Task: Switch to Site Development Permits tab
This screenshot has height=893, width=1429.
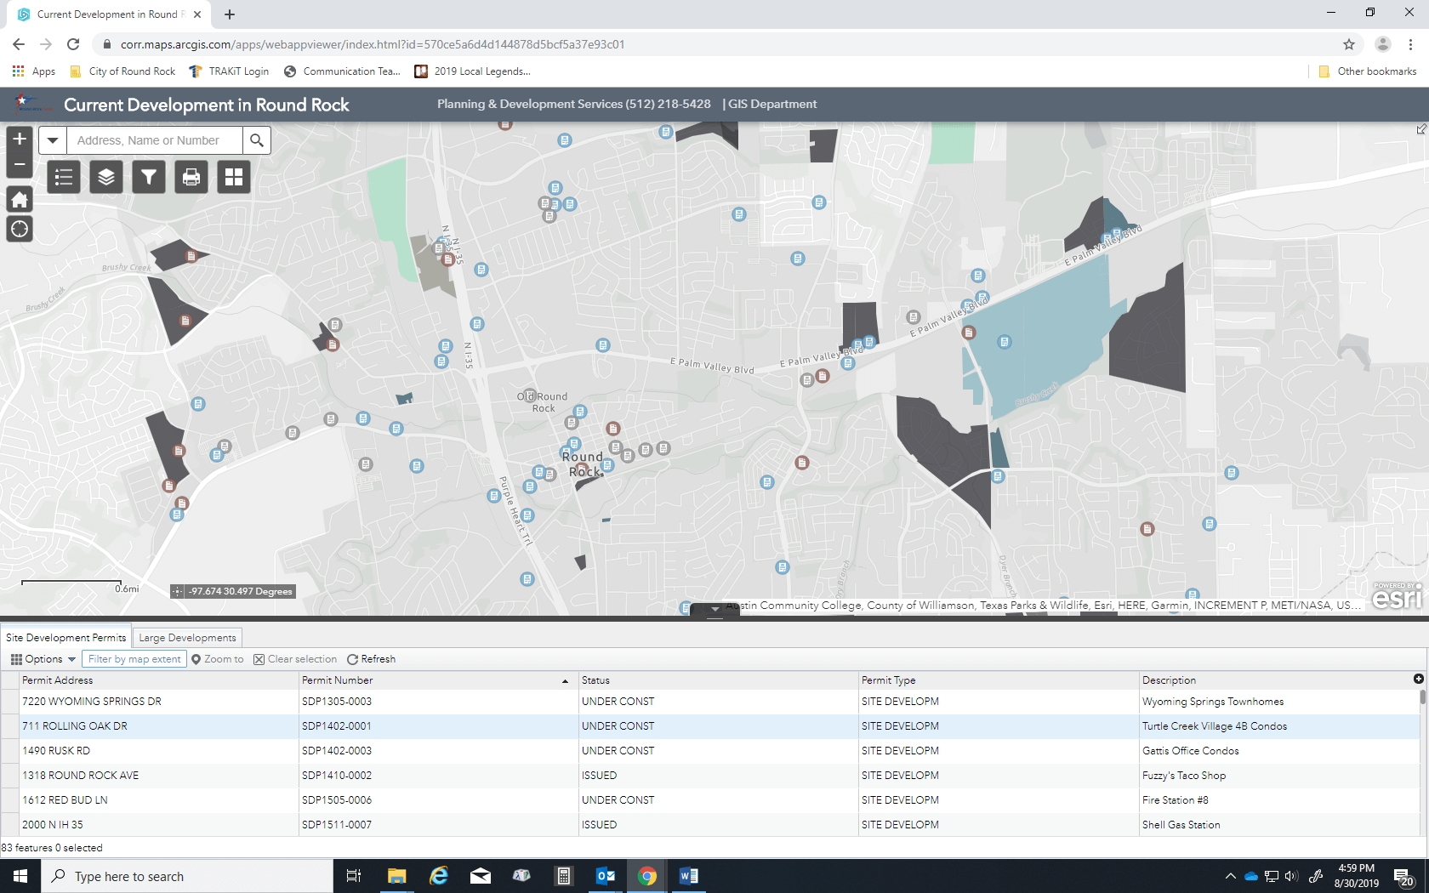Action: point(65,637)
